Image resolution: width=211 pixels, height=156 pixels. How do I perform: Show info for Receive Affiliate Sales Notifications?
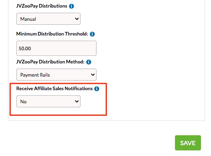pyautogui.click(x=96, y=89)
